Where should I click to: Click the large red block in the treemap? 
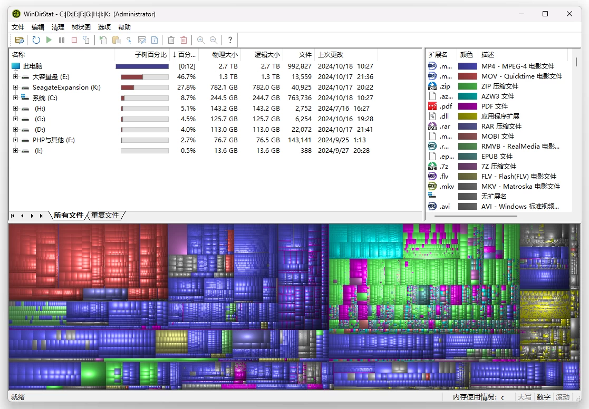coord(84,258)
